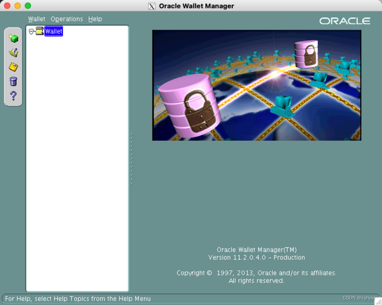Close the window with red button

pos(7,6)
